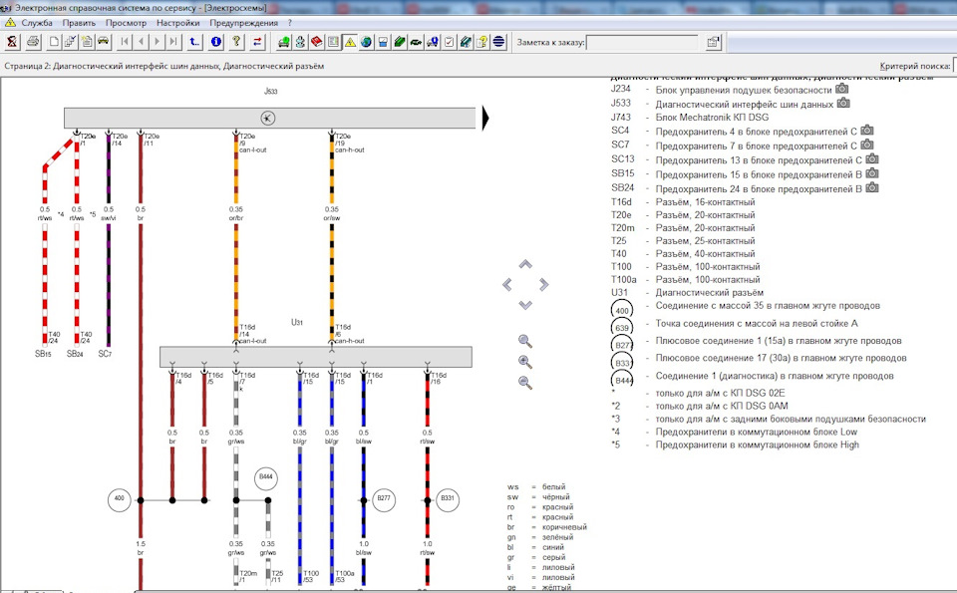Pan the diagram down with the arrow

525,304
